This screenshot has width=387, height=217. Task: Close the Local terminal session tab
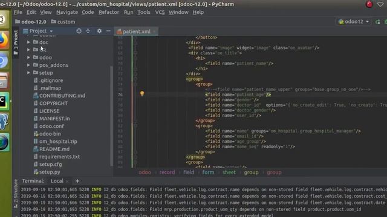click(x=67, y=181)
